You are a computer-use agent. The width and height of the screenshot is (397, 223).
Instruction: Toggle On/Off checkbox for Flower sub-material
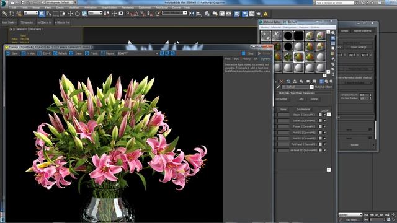[324, 126]
